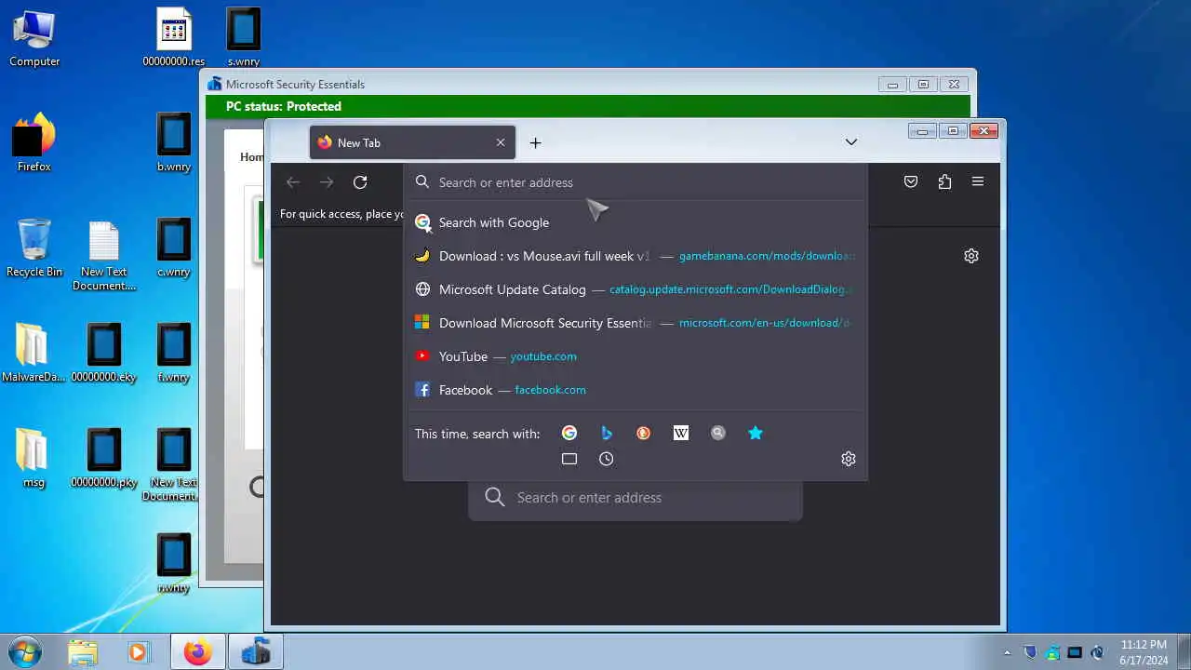The width and height of the screenshot is (1191, 670).
Task: Open Computer desktop icon
Action: [34, 39]
